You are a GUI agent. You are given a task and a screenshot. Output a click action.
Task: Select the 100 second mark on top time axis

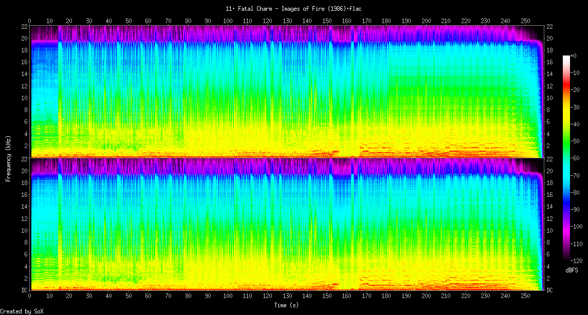228,21
